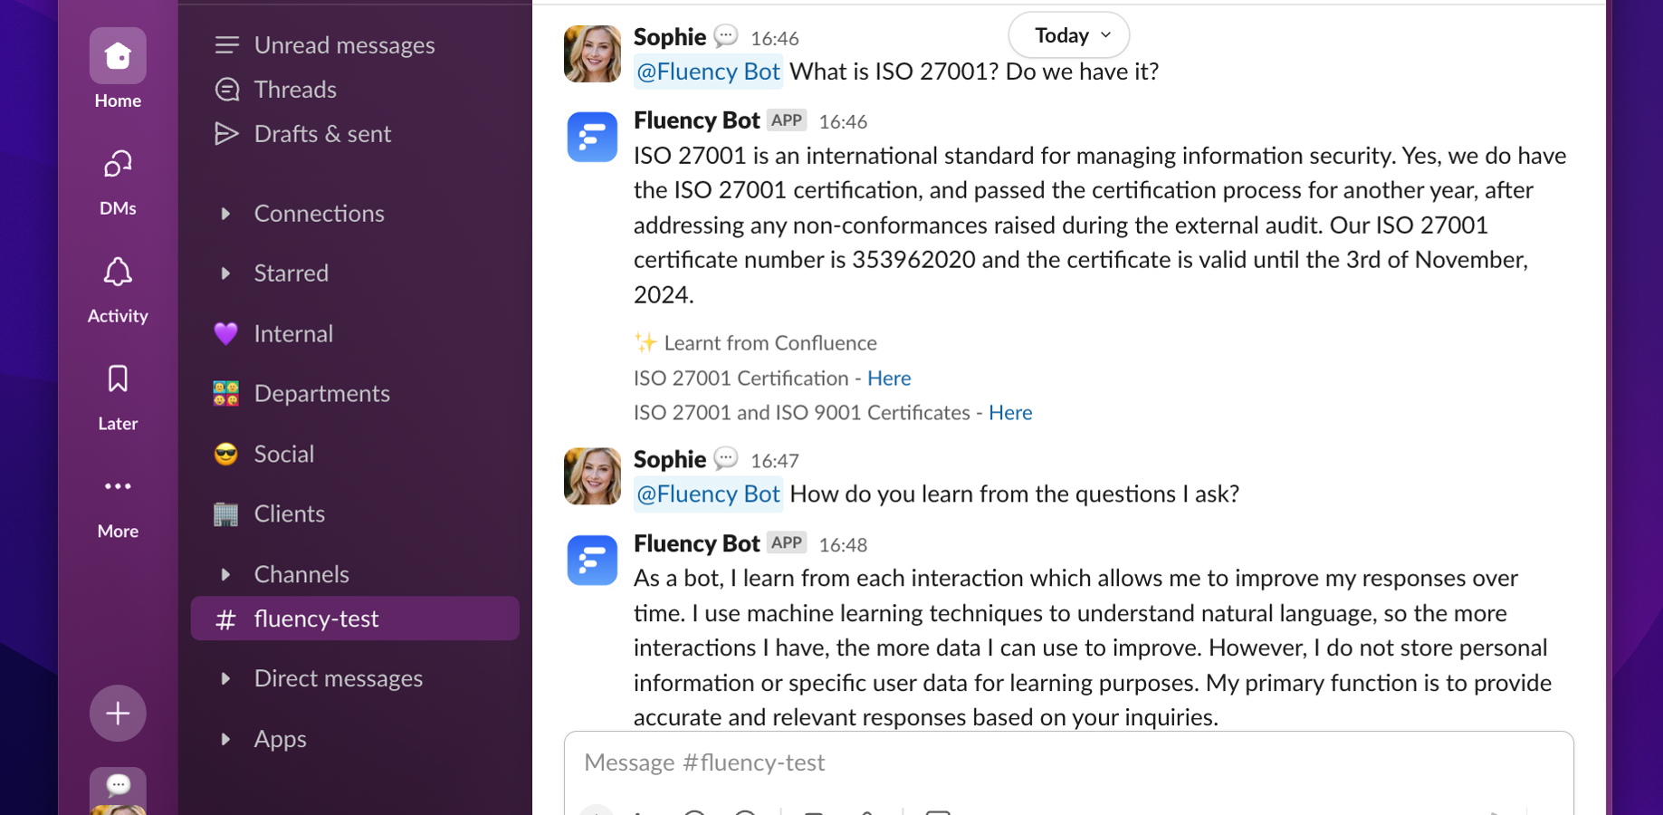This screenshot has width=1663, height=815.
Task: Open the DMs icon in sidebar
Action: (118, 165)
